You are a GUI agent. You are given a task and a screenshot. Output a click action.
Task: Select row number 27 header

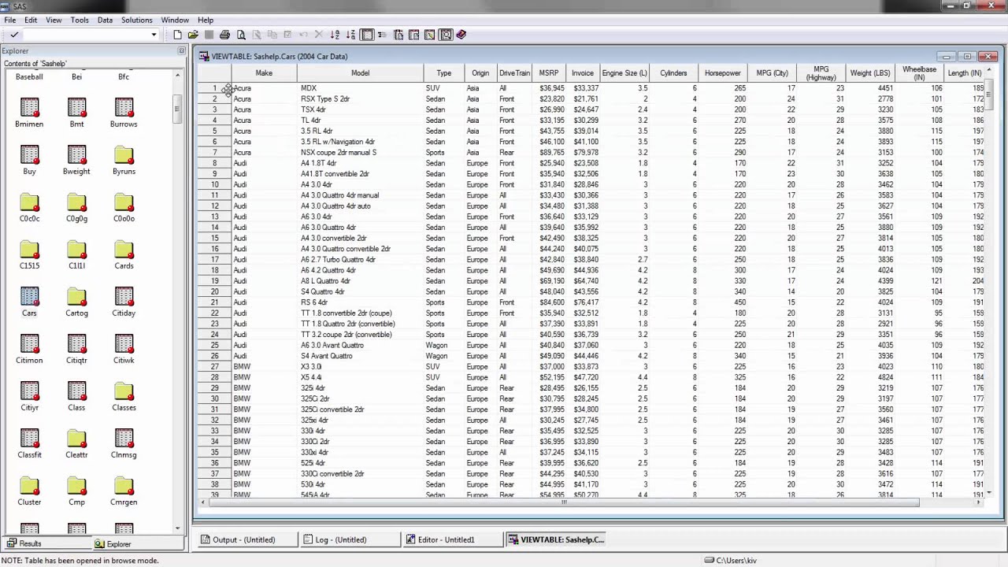point(214,366)
